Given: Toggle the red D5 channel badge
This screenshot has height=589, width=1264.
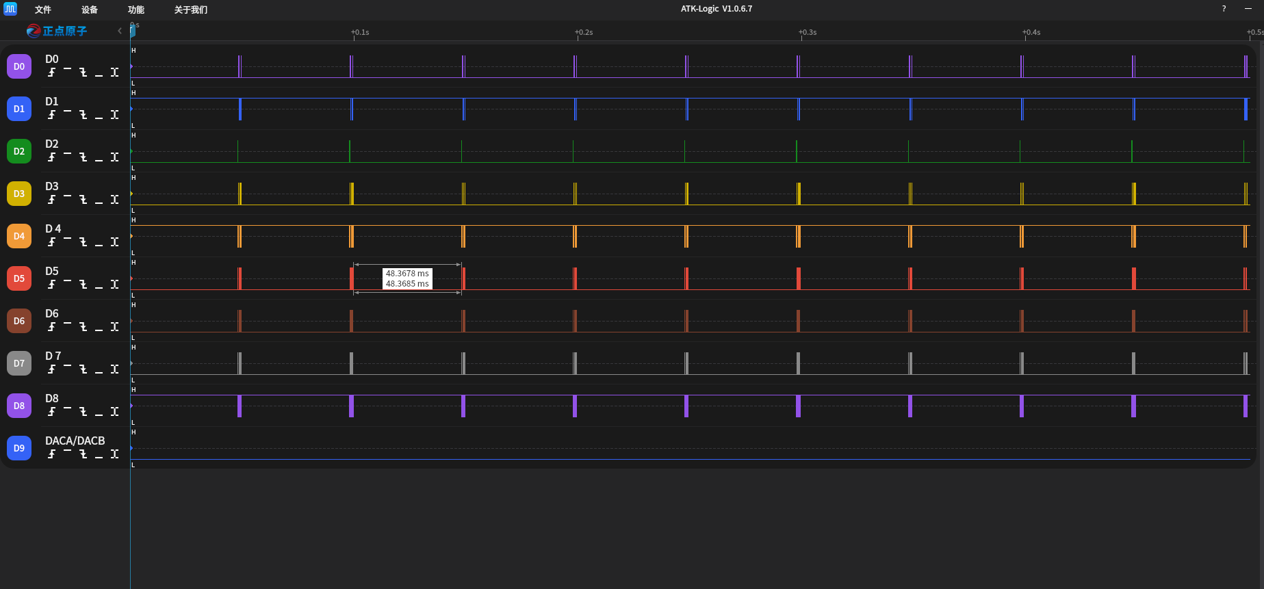Looking at the screenshot, I should [19, 278].
